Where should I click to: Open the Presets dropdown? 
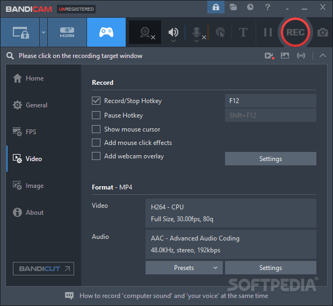[184, 267]
